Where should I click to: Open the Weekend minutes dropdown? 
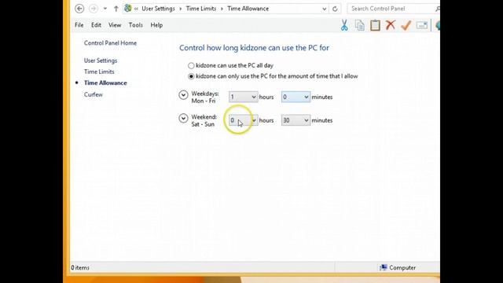(x=296, y=120)
